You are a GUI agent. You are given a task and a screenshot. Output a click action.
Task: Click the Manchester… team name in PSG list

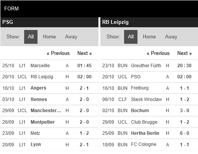pyautogui.click(x=46, y=111)
